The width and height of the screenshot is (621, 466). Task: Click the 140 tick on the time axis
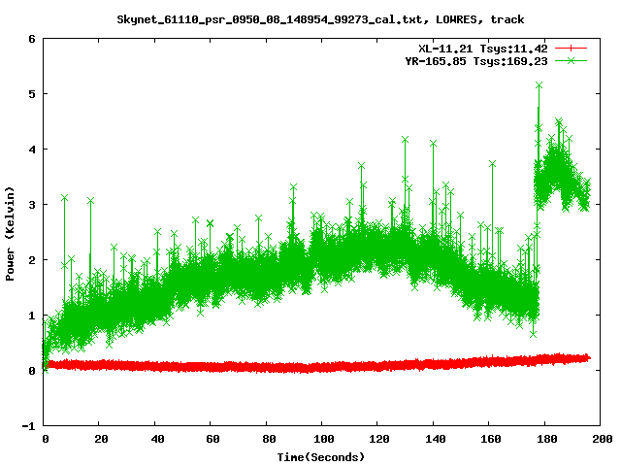coord(435,440)
